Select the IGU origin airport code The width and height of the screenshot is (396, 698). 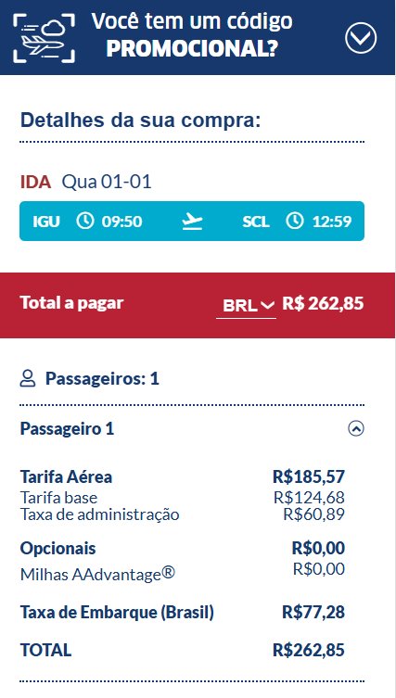(45, 222)
